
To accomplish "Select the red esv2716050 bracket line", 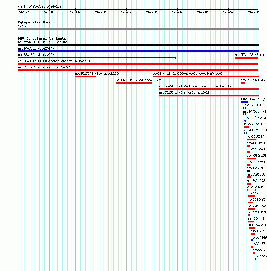I will tap(252, 190).
